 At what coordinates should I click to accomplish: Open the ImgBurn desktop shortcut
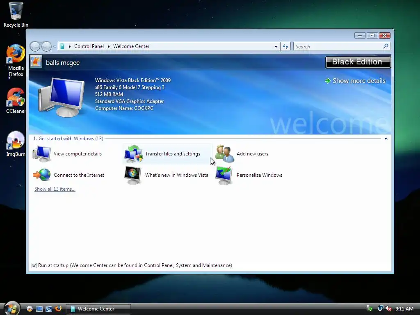click(x=16, y=144)
